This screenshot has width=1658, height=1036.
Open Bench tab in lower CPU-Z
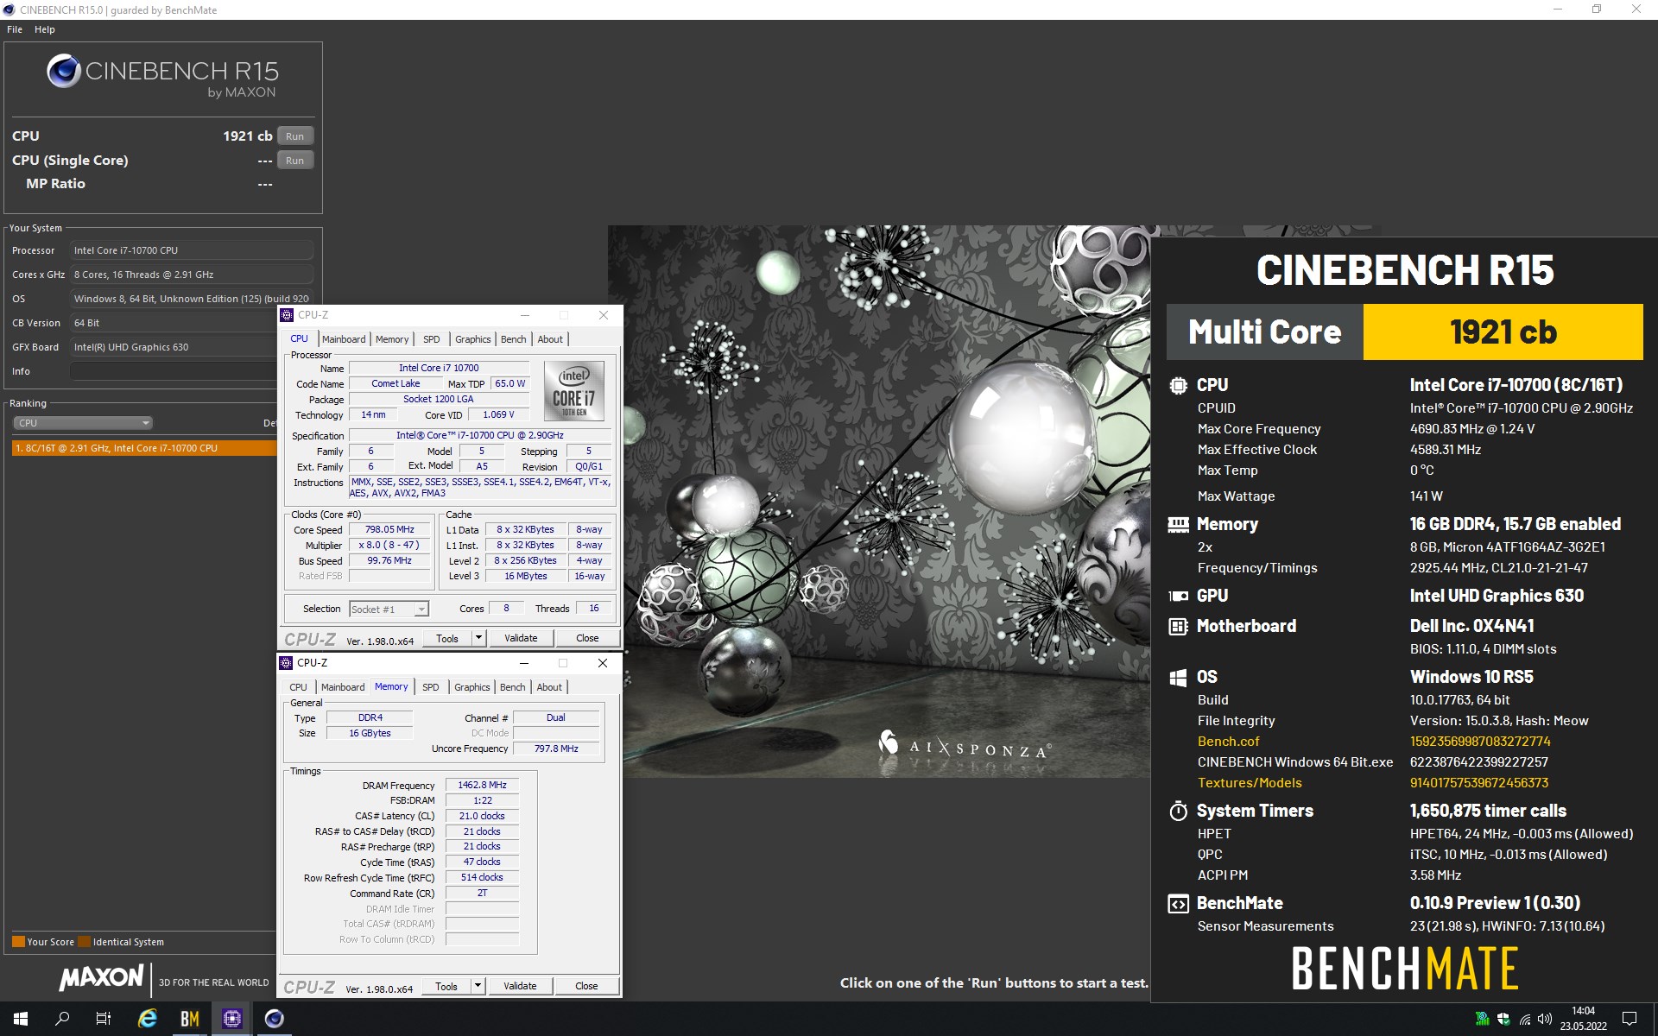(x=512, y=687)
